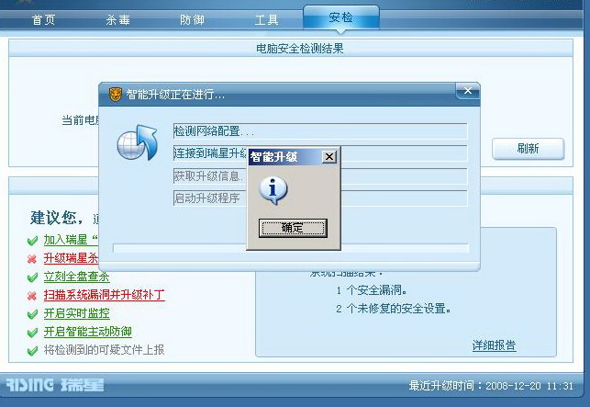Click 将检测到的可疑文件上报 text
Viewport: 590px width, 407px height.
click(105, 350)
